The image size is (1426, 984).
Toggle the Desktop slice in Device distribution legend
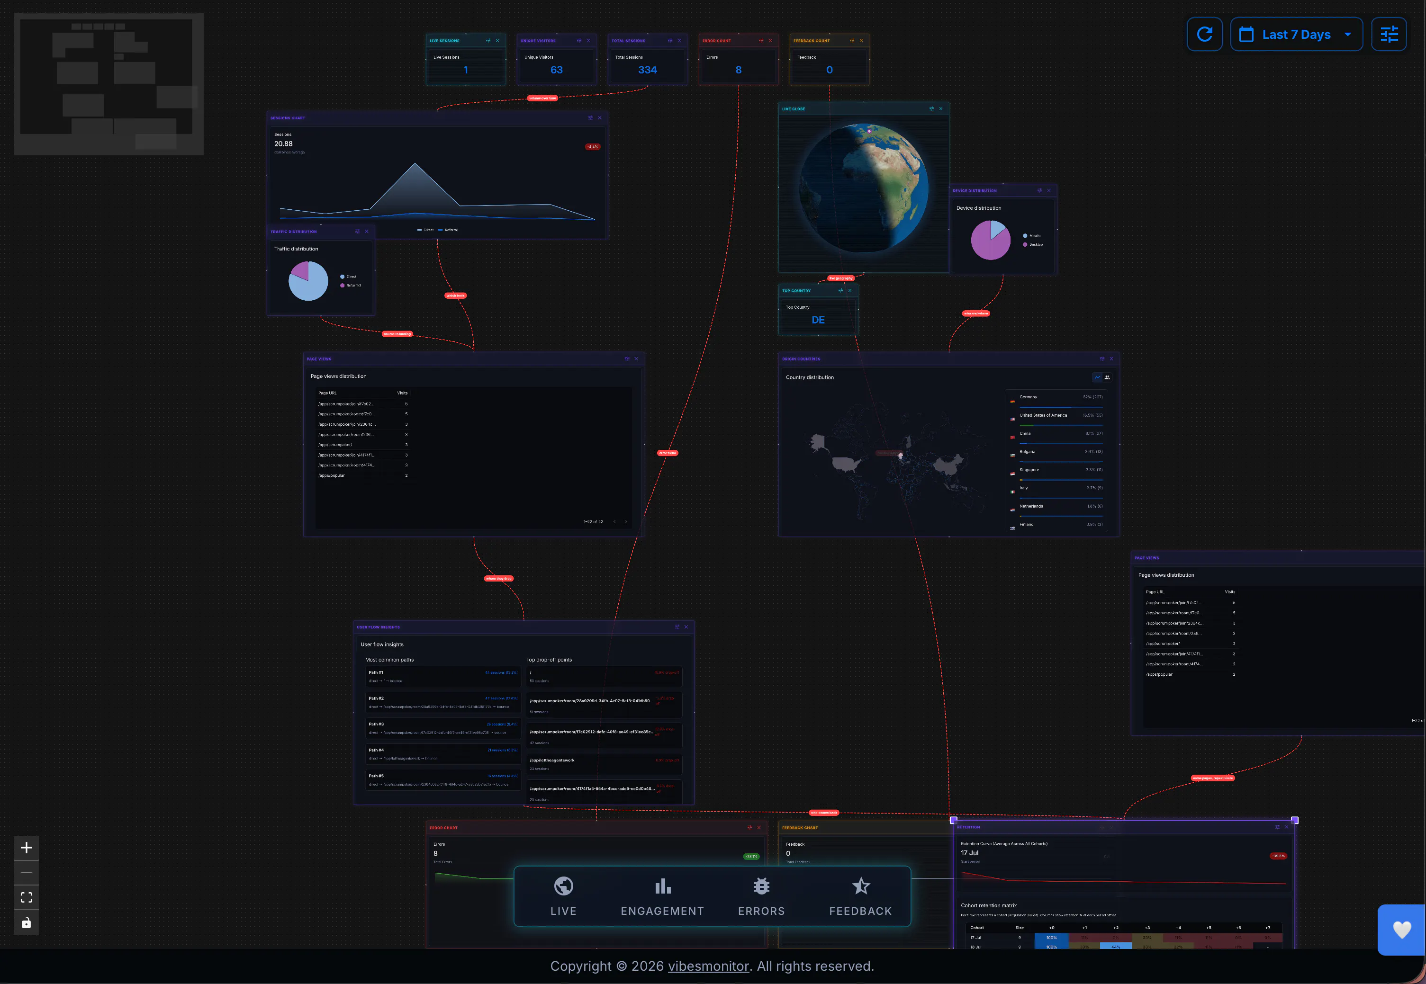pos(1033,245)
